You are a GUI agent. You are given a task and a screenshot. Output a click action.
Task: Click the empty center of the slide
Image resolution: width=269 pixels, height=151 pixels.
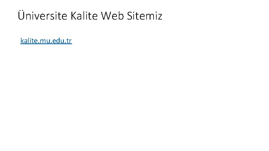[x=134, y=84]
